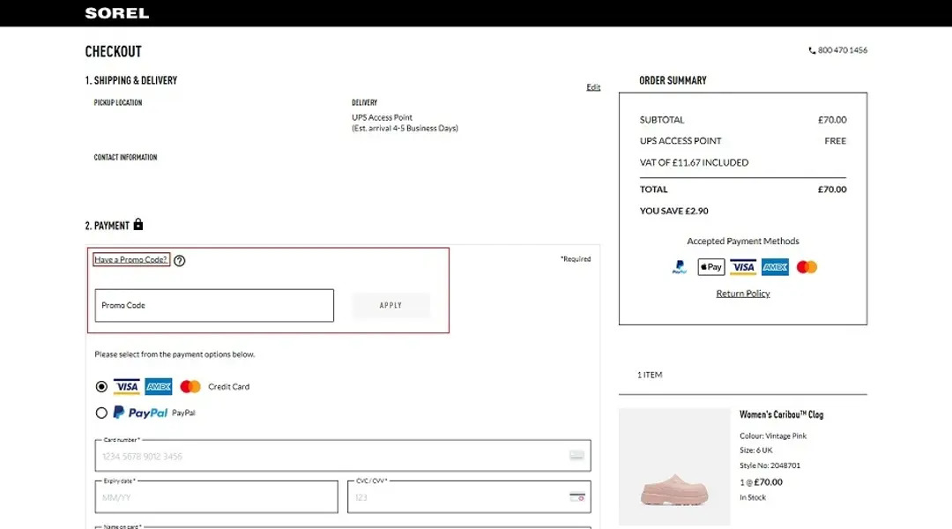Image resolution: width=952 pixels, height=529 pixels.
Task: Click the 'Style No: 2048701' text
Action: coord(770,466)
